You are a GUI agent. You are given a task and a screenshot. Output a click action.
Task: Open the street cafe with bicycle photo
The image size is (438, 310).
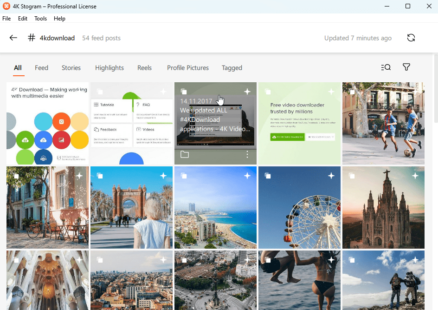(x=47, y=208)
